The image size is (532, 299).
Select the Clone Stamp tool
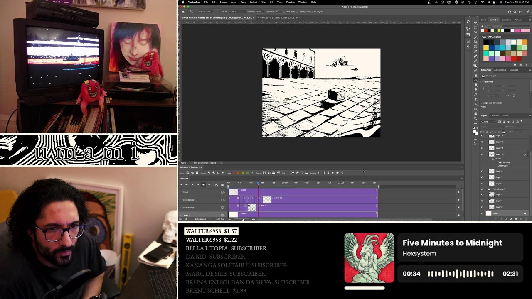click(x=476, y=66)
